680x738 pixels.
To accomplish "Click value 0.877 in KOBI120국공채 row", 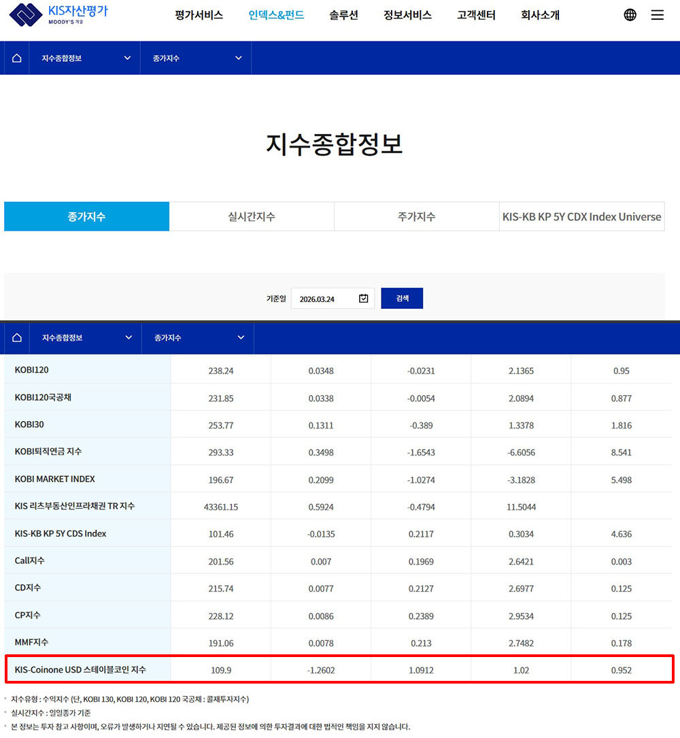I will 621,398.
